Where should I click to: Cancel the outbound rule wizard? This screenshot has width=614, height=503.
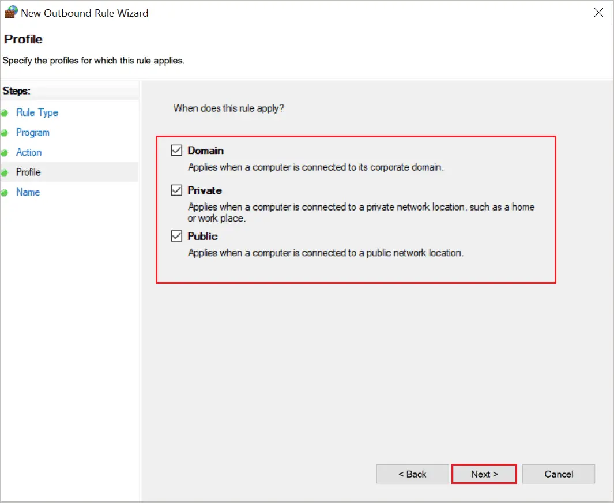pos(558,474)
